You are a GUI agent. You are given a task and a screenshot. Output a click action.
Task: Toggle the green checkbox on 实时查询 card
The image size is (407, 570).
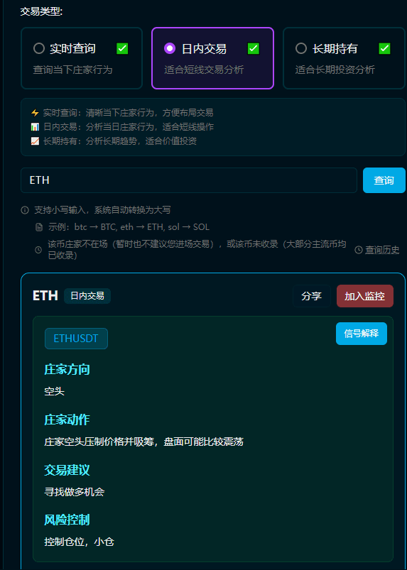(x=122, y=48)
